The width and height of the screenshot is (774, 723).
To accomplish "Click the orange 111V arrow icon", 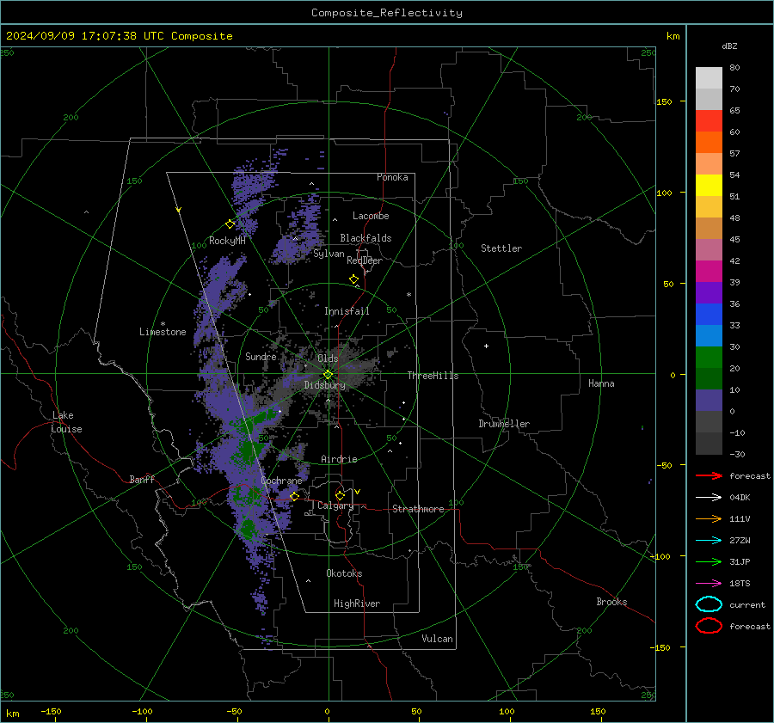I will coord(709,518).
